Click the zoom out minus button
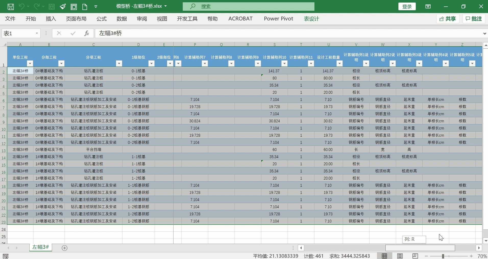488x259 pixels. click(426, 256)
